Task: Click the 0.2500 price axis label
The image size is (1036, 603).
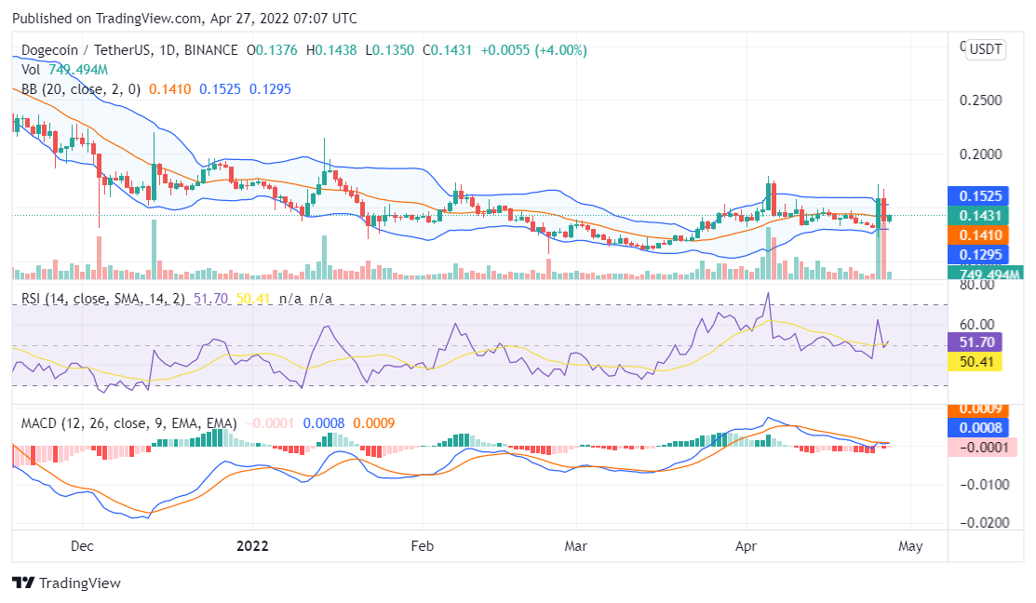Action: pyautogui.click(x=980, y=100)
